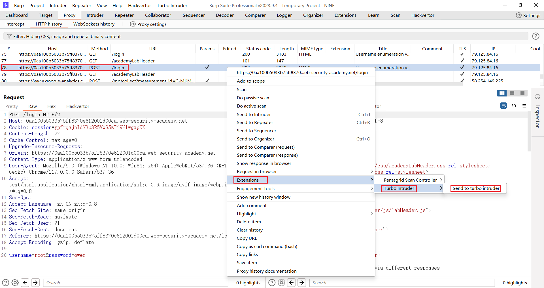This screenshot has width=544, height=288.
Task: Switch request view to Pretty
Action: (12, 106)
